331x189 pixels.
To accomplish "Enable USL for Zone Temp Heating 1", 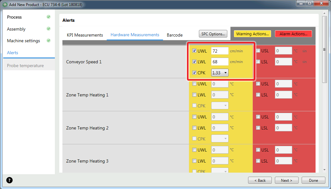I will tap(258, 84).
